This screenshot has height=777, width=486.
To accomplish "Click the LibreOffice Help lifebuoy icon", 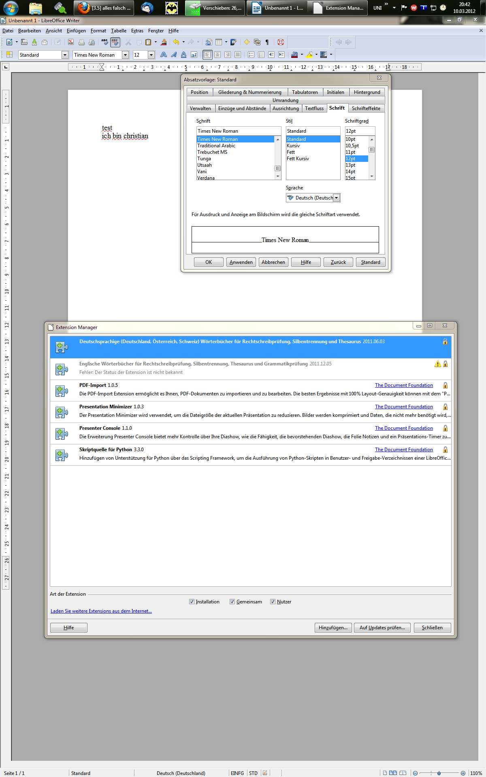I will point(280,42).
